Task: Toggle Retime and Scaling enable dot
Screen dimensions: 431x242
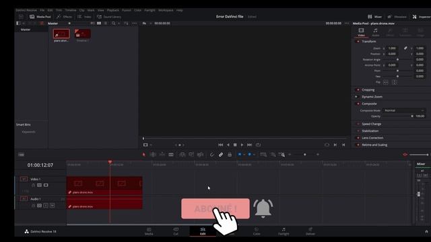Action: (358, 145)
